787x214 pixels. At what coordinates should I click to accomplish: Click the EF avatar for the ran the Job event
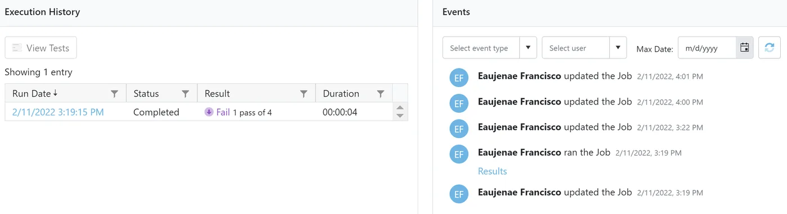click(x=459, y=154)
